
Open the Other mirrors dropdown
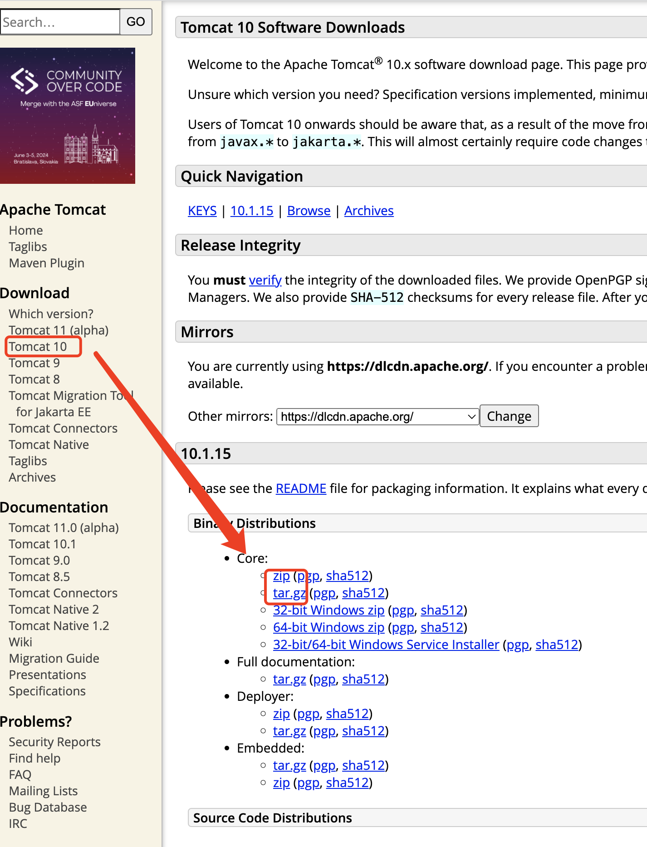tap(377, 417)
